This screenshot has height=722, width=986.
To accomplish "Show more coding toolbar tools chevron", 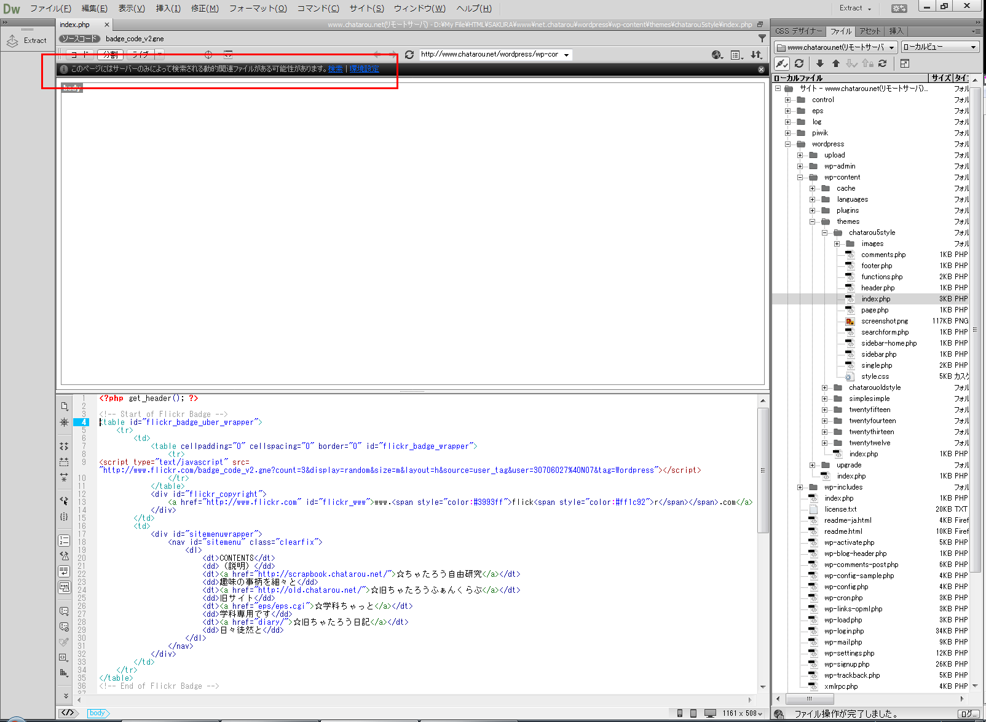I will [65, 696].
